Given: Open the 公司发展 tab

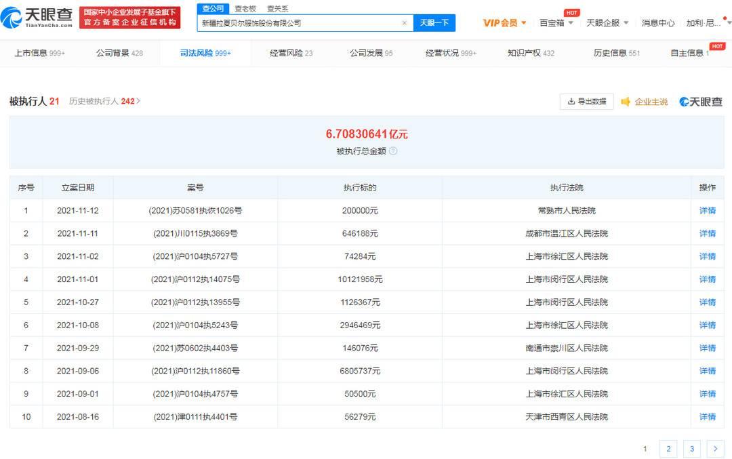Looking at the screenshot, I should (x=371, y=54).
